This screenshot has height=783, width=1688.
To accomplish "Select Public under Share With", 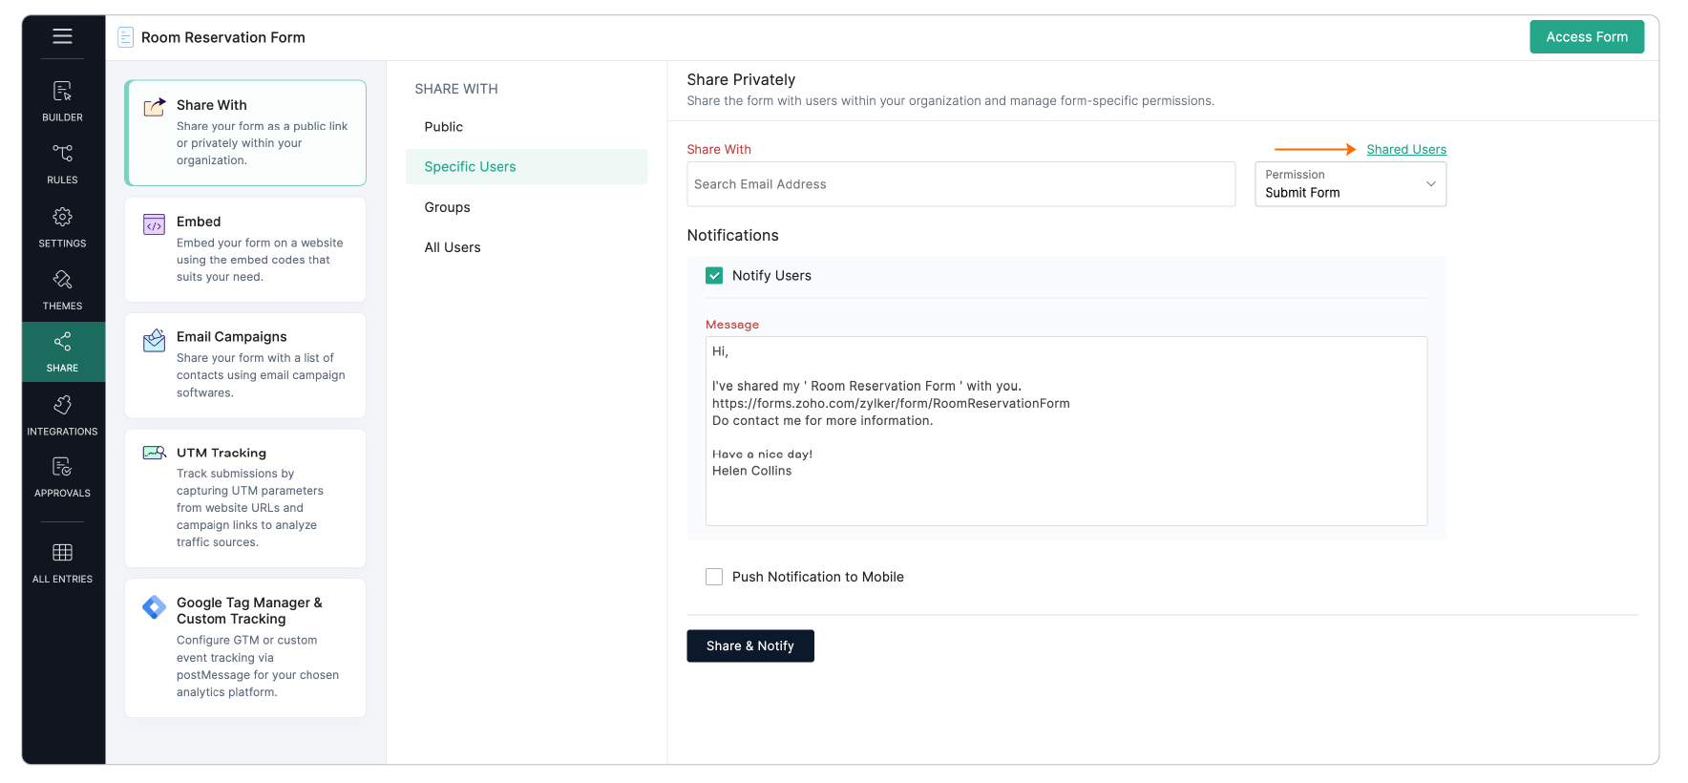I will [444, 127].
